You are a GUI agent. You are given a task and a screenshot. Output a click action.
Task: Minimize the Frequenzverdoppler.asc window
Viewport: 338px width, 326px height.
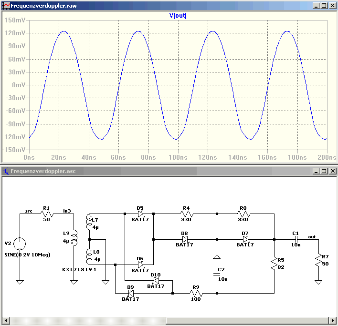coord(316,171)
